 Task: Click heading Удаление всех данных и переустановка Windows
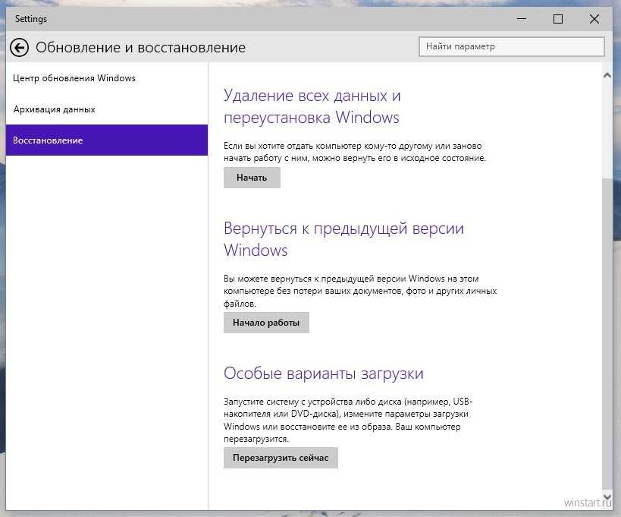pyautogui.click(x=312, y=106)
